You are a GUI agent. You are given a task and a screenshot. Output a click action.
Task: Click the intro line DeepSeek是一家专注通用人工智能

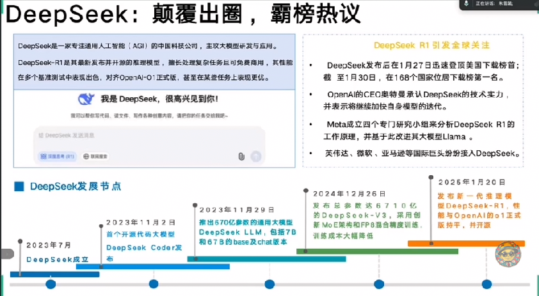click(148, 46)
